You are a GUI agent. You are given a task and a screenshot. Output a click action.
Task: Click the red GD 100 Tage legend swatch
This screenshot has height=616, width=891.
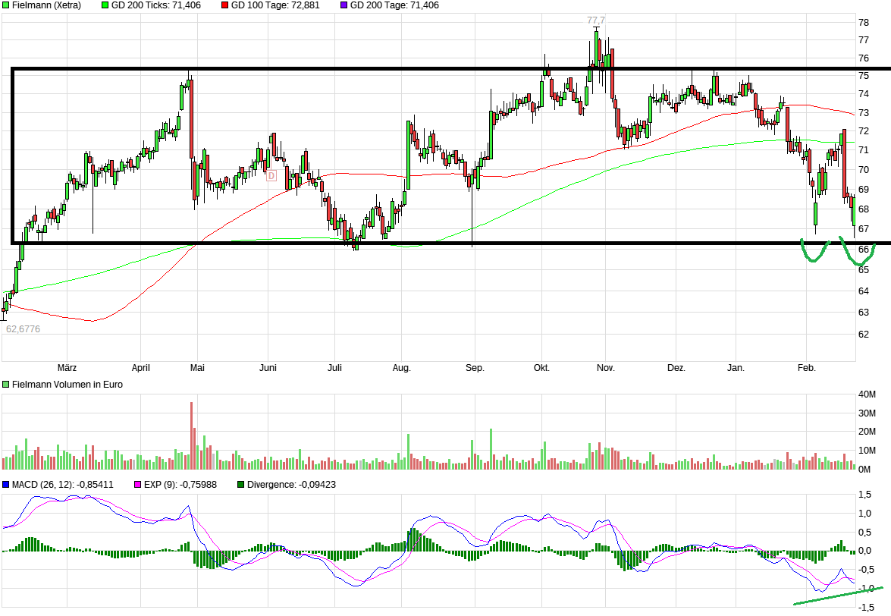coord(225,5)
